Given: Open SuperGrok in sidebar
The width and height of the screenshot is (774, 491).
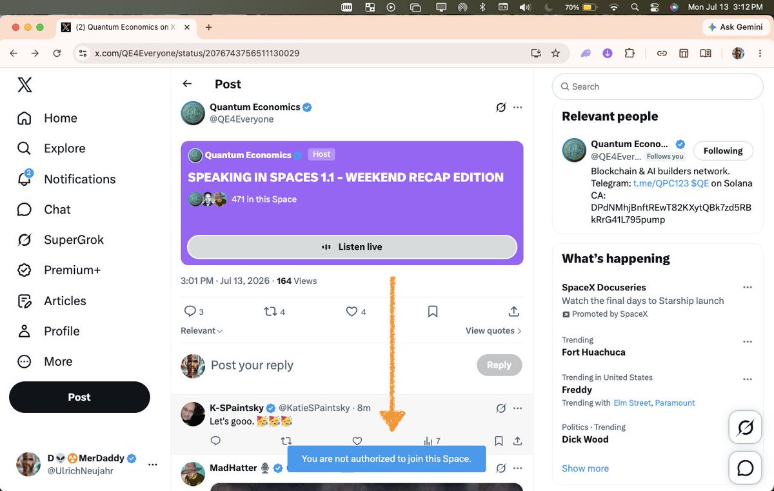Looking at the screenshot, I should coord(60,240).
